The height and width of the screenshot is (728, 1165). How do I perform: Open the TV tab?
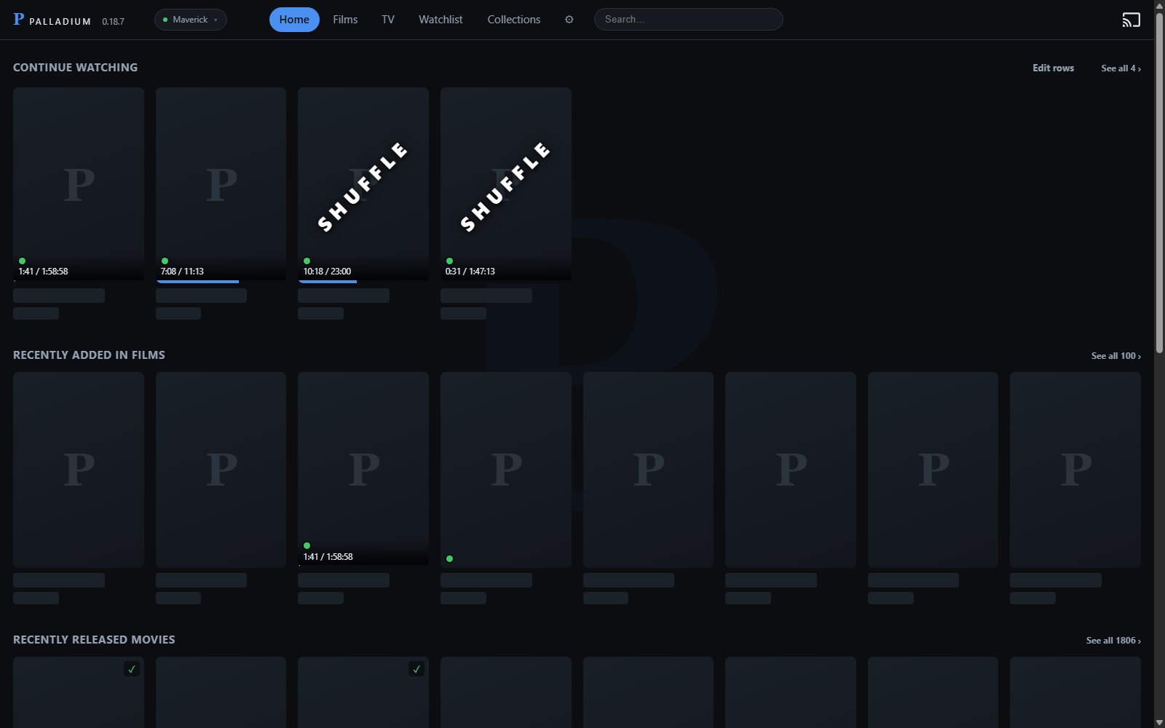coord(388,20)
